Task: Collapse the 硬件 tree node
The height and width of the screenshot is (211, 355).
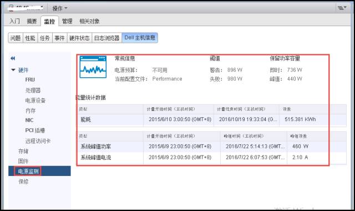Action: (x=13, y=70)
